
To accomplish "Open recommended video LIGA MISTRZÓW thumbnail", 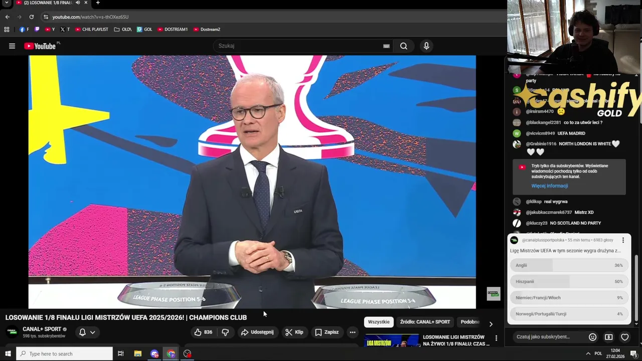I will 392,341.
